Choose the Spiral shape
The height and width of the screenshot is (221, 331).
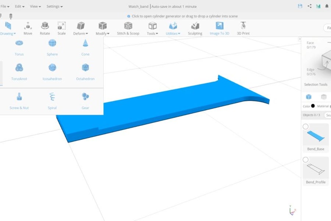52,97
